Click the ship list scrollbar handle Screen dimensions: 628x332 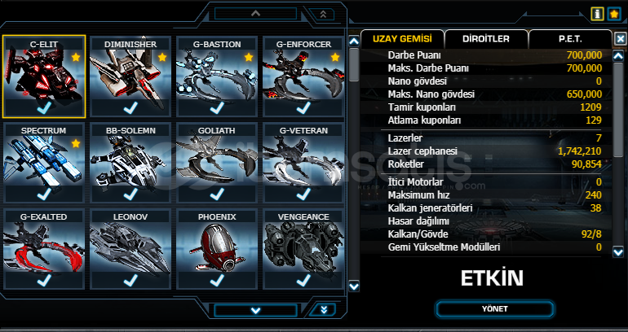coord(354,65)
